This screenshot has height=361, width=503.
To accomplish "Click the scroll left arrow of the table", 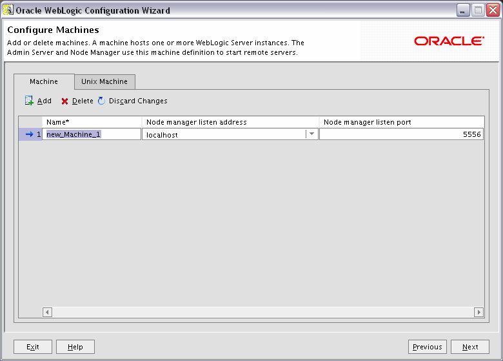I will 47,312.
